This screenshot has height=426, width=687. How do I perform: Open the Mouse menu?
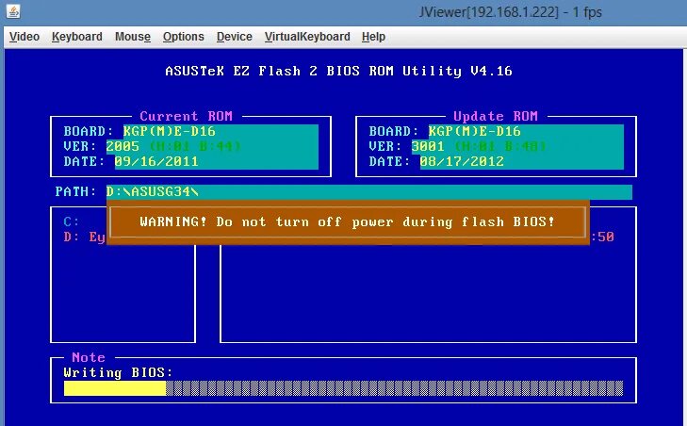133,37
